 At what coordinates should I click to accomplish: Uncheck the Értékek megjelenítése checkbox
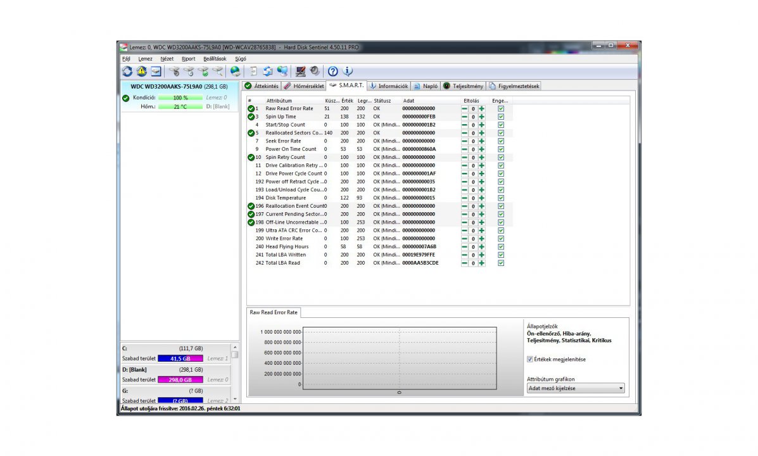tap(530, 359)
